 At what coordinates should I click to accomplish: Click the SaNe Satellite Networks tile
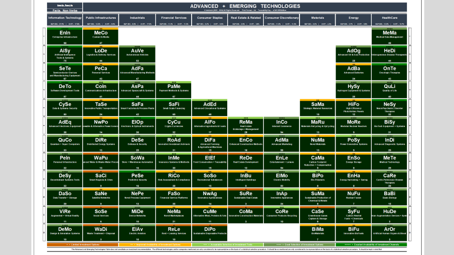click(101, 196)
